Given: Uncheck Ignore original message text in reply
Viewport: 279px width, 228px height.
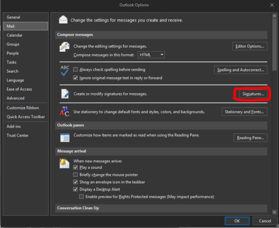Looking at the screenshot, I should (x=75, y=78).
